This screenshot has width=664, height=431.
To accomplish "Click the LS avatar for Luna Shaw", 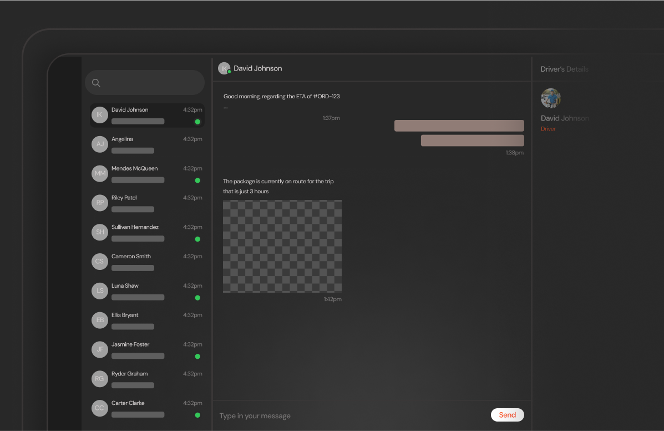I will tap(100, 290).
